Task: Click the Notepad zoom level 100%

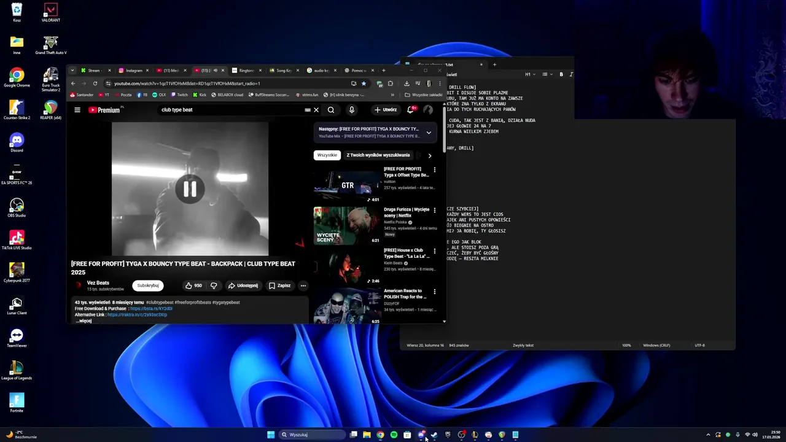Action: click(626, 346)
